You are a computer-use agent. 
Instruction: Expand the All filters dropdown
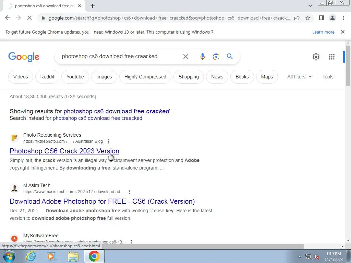point(299,77)
